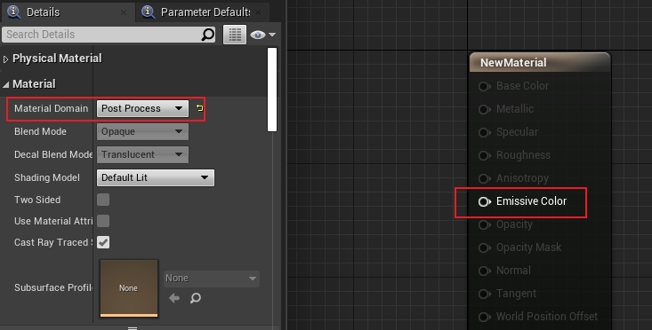Uncheck the Cast Ray Traced Shadows checkbox
Screen dimensions: 652x330
click(103, 242)
